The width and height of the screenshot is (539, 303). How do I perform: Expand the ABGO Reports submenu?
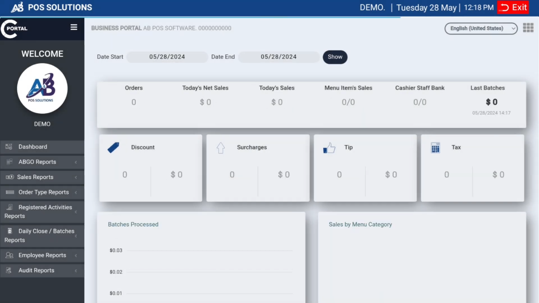click(42, 162)
